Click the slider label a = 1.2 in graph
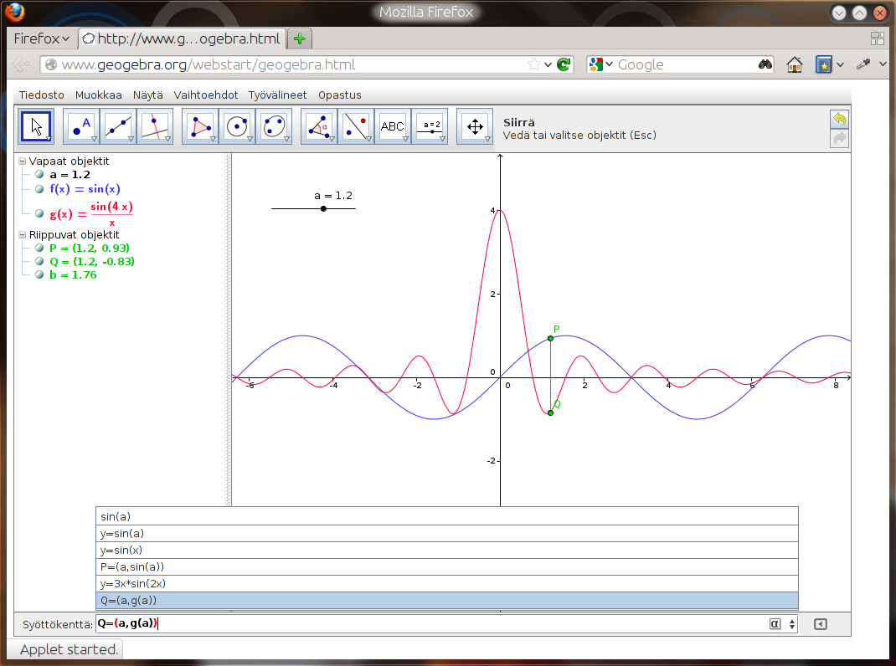 [x=333, y=195]
